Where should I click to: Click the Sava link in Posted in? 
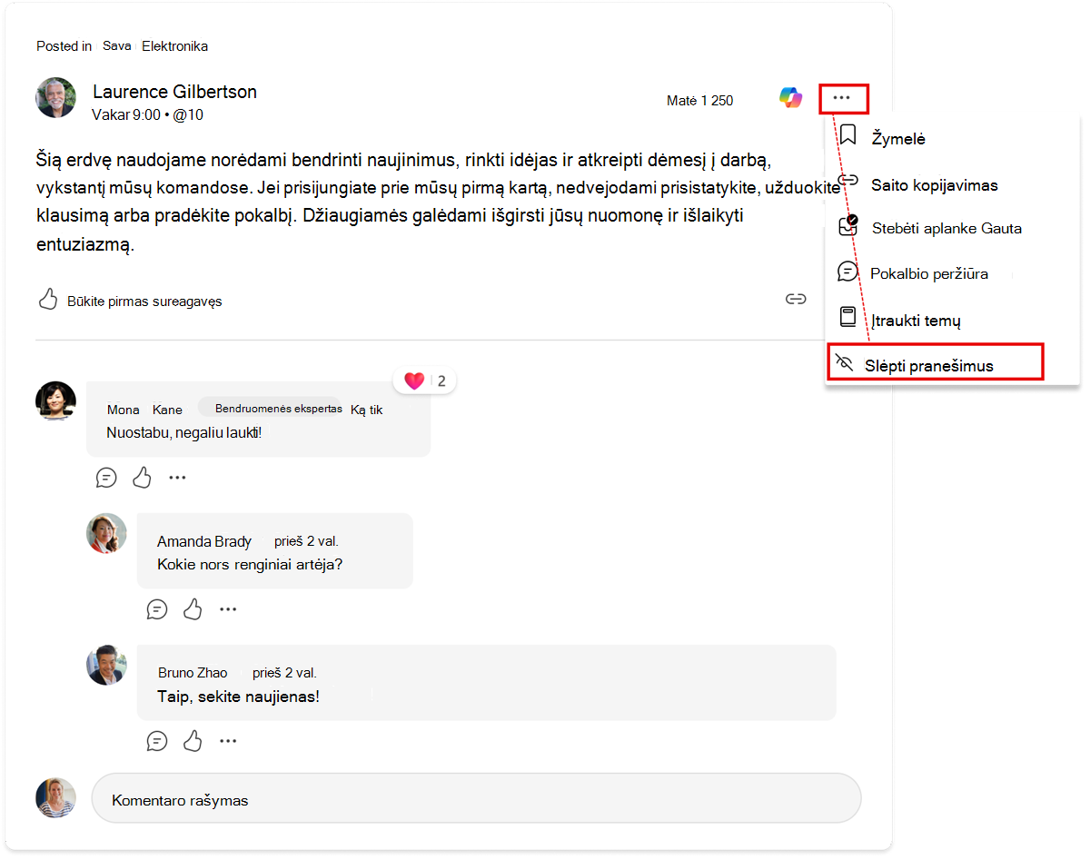(x=116, y=46)
